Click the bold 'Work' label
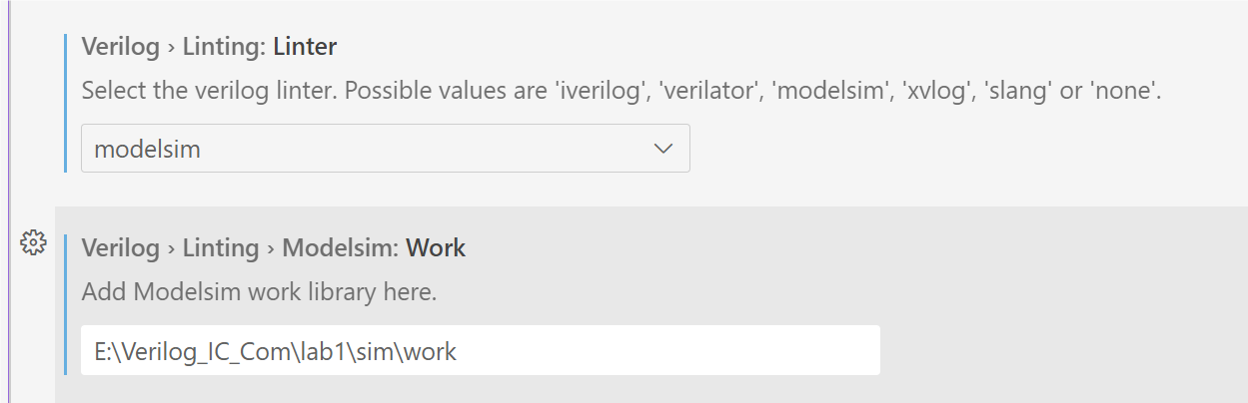The width and height of the screenshot is (1248, 403). coord(435,247)
